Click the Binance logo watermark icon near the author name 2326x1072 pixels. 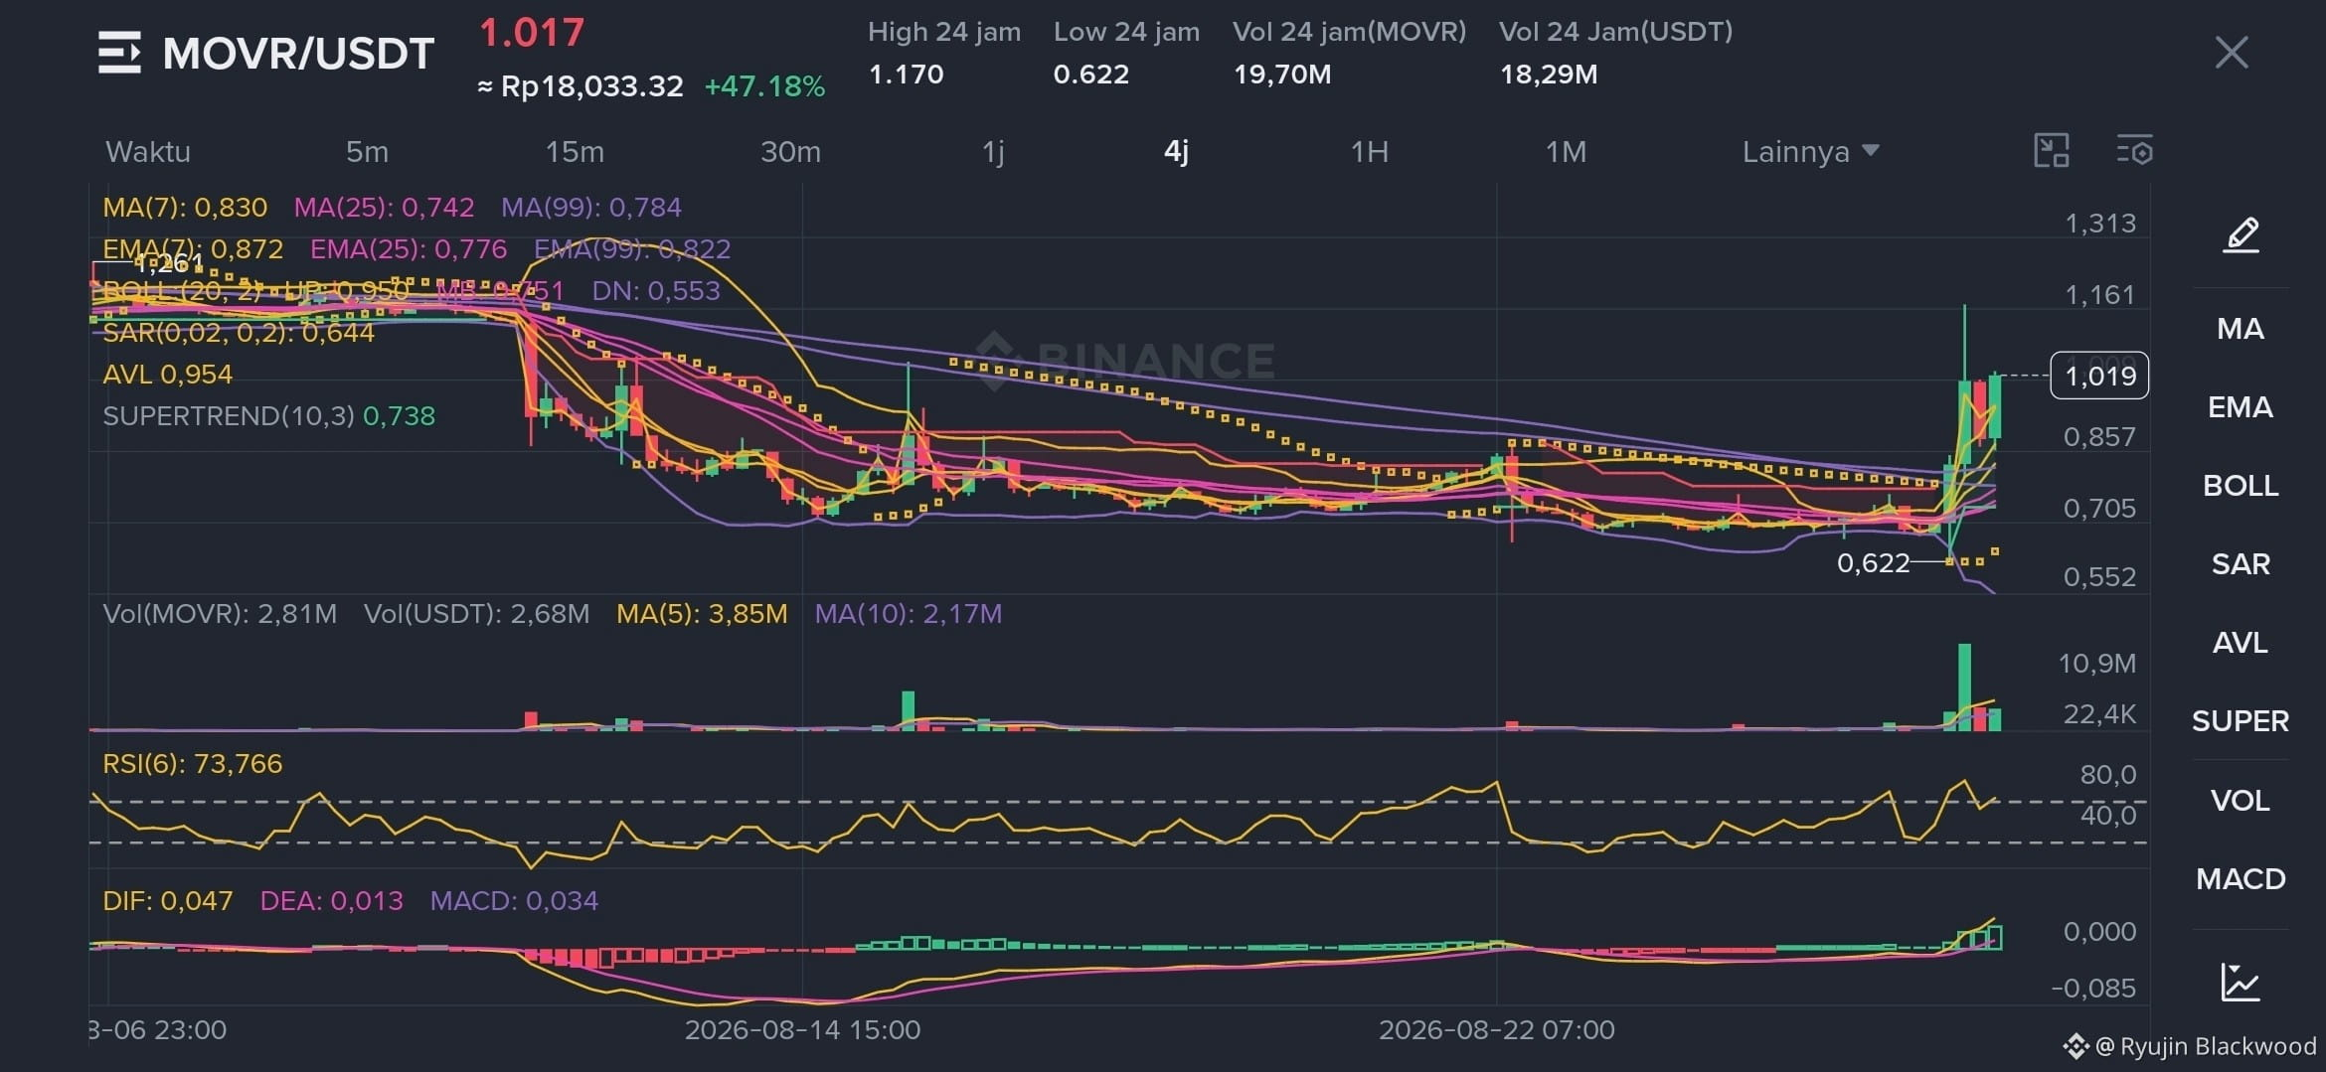[2076, 1045]
